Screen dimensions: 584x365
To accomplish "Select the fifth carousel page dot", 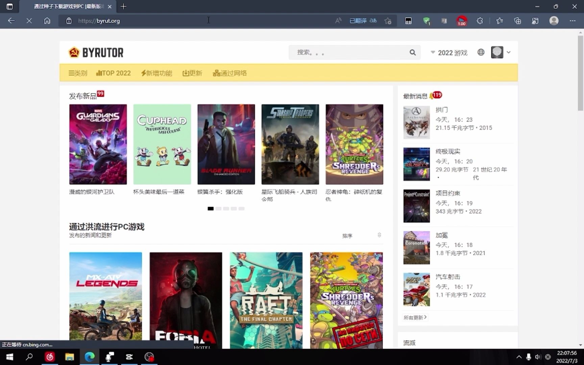I will coord(241,209).
